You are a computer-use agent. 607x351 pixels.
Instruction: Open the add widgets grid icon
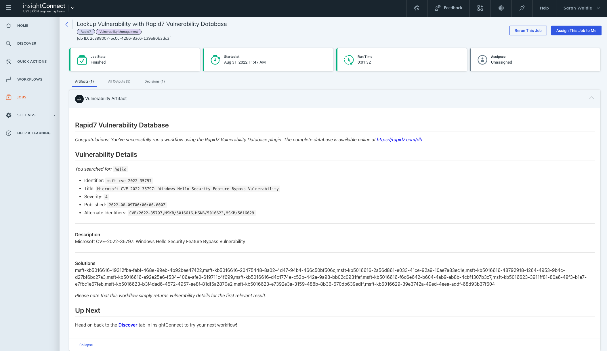coord(480,8)
